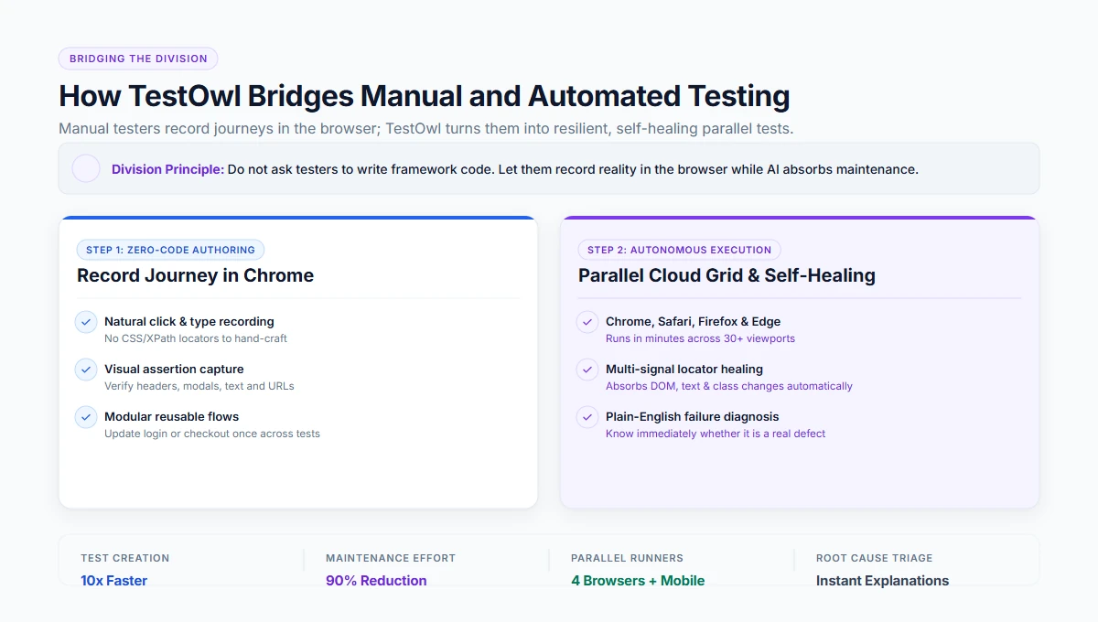Screen dimensions: 1098x622
Task: Click the check icon beside Natural click & type recording
Action: point(86,322)
